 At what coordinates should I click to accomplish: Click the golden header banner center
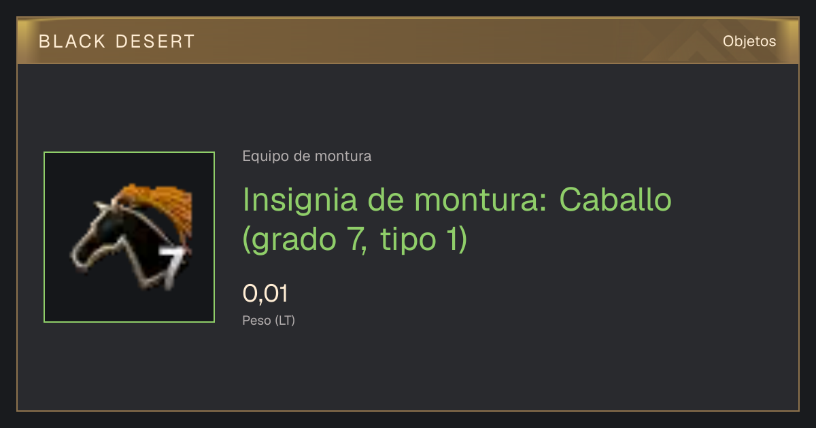408,41
